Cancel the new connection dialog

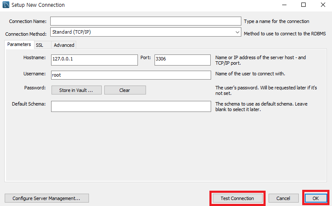point(283,198)
